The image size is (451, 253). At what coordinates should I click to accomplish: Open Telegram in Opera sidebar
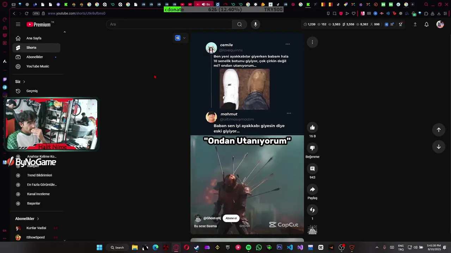tap(5, 87)
